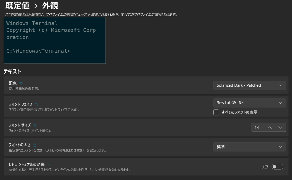Click the description フォントのサイズ (ポイント単位)。

pyautogui.click(x=30, y=131)
